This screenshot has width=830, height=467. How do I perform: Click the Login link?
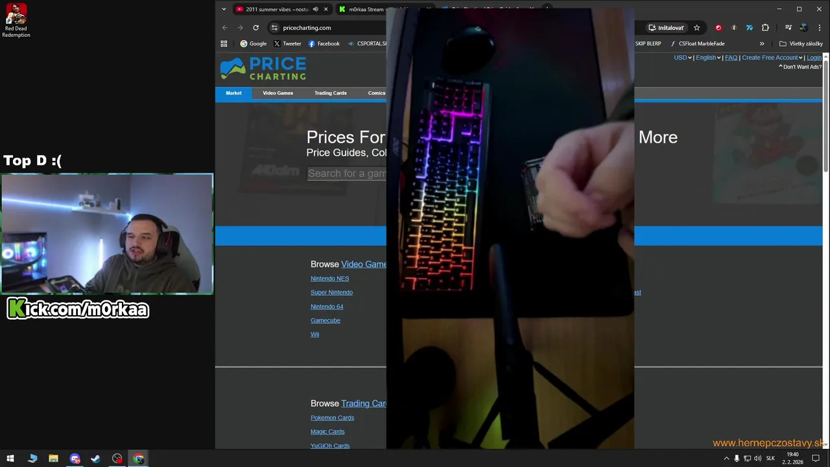click(x=814, y=58)
